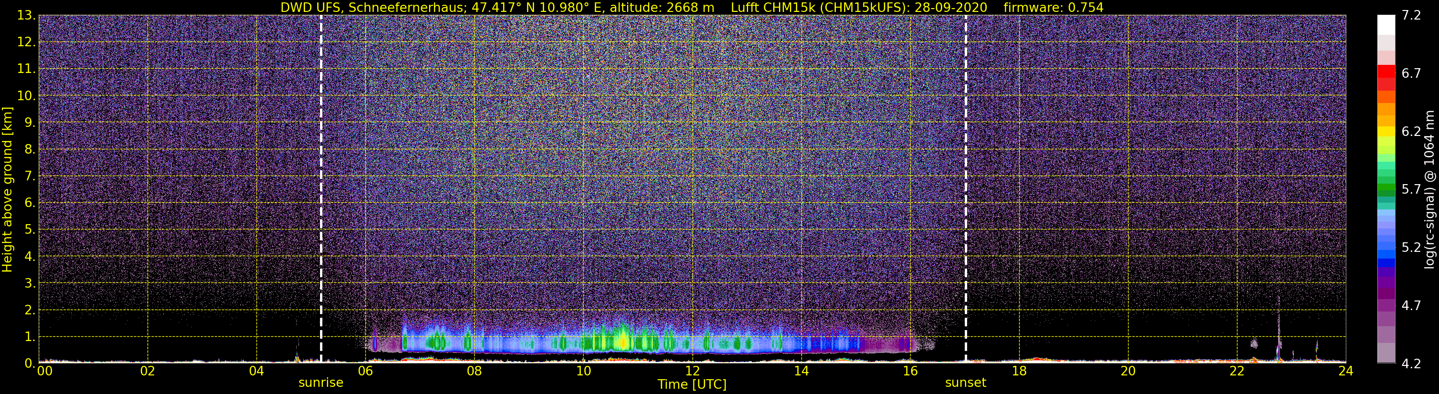1439x394 pixels.
Task: Click the colorbar tick label 4.2
Action: point(1411,364)
